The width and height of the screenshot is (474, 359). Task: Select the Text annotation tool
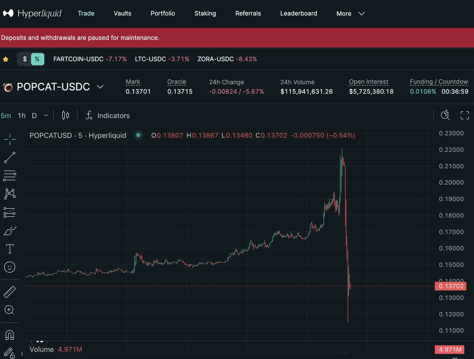tap(10, 249)
